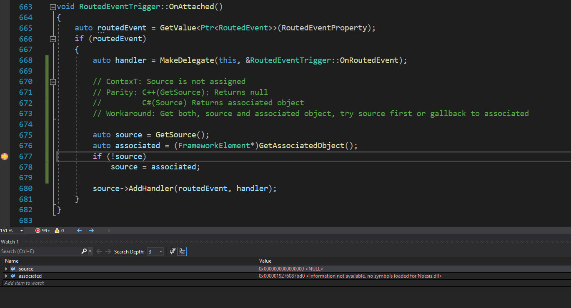This screenshot has width=571, height=308.
Task: Collapse the comment block at line 670
Action: coord(53,82)
